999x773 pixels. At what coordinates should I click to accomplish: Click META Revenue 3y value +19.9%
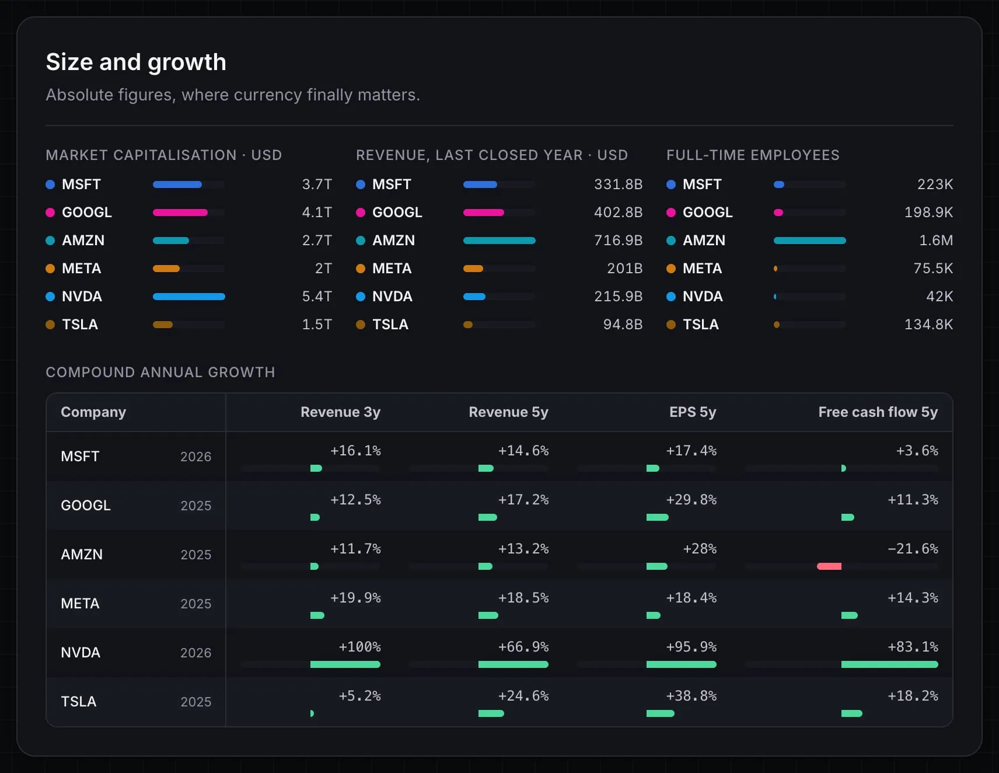click(355, 598)
